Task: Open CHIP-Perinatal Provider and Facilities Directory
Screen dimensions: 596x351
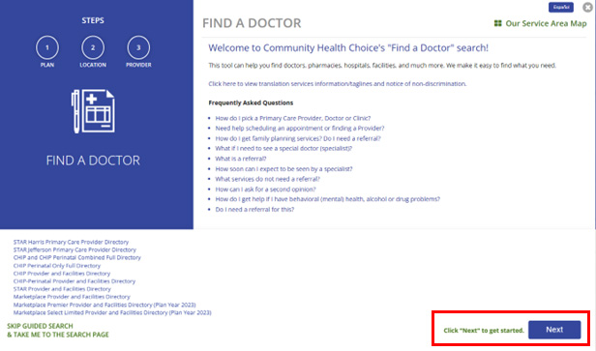Action: click(x=74, y=281)
